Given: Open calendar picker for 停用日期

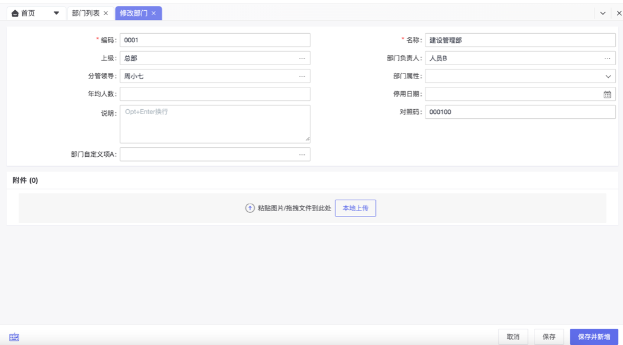Looking at the screenshot, I should (607, 95).
